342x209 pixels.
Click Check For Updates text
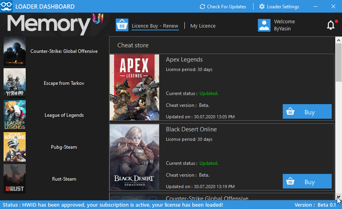click(x=226, y=7)
